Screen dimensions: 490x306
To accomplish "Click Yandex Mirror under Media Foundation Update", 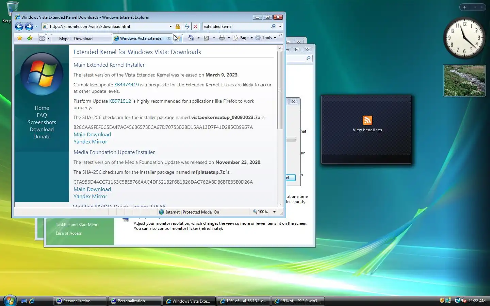I will (90, 196).
